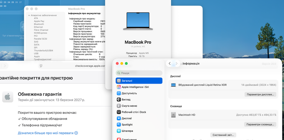Go back in System Settings
The height and width of the screenshot is (140, 284).
point(170,64)
